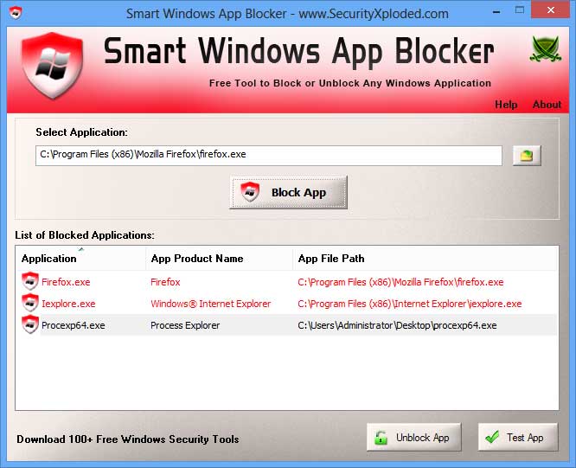Click the application path input field
576x468 pixels.
click(x=268, y=155)
